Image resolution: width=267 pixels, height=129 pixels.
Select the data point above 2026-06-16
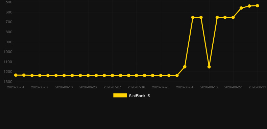(64, 75)
